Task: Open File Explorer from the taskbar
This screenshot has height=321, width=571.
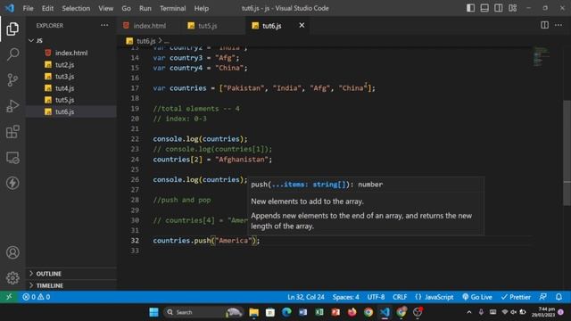Action: point(253,312)
